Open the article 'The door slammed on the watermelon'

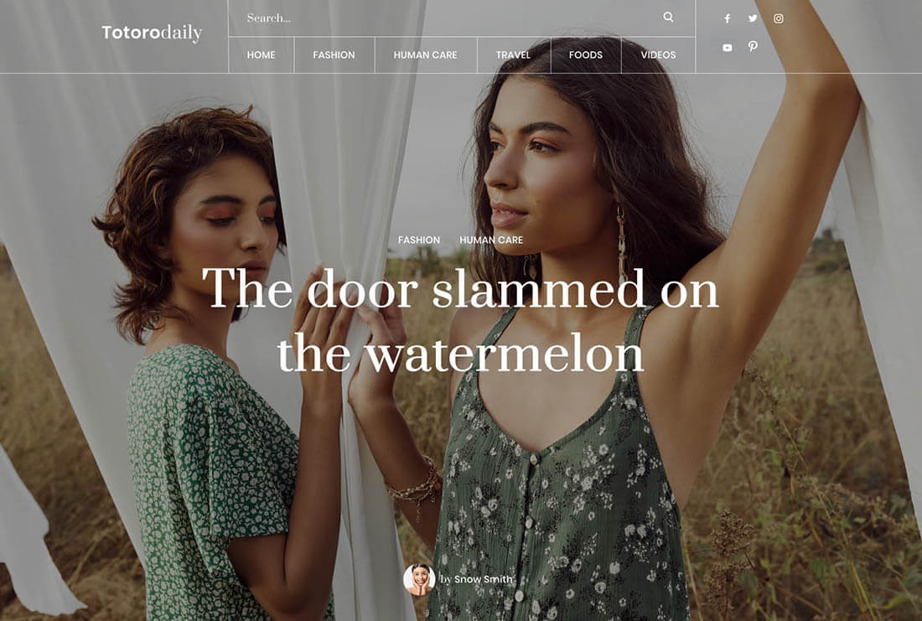tap(460, 320)
